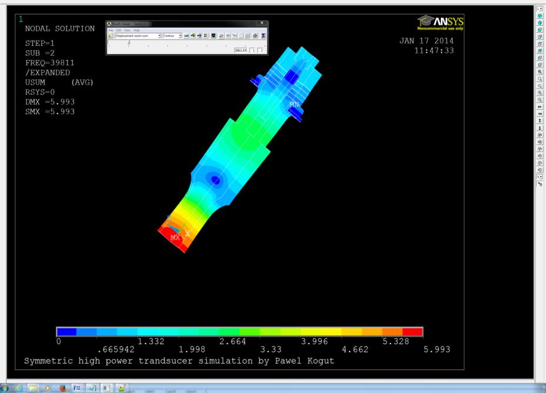Viewport: 546px width, 393px height.
Task: Click the Fit View magnifier icon
Action: tap(540, 72)
